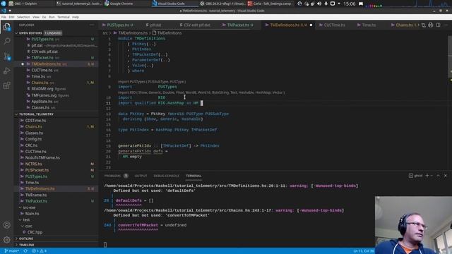Click the new terminal plus icon

tap(427, 176)
